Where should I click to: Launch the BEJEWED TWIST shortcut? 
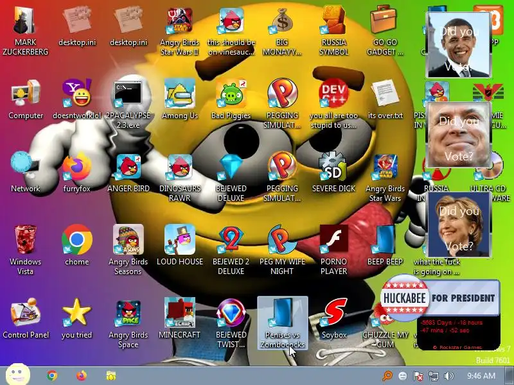(231, 323)
